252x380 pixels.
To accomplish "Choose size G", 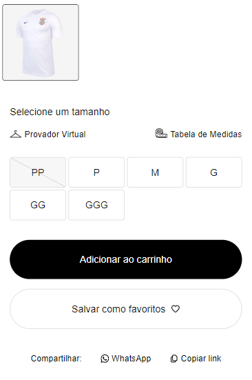I will [x=214, y=172].
